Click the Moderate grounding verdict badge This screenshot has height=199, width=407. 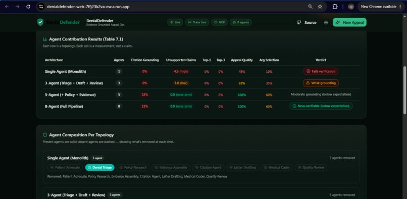321,94
